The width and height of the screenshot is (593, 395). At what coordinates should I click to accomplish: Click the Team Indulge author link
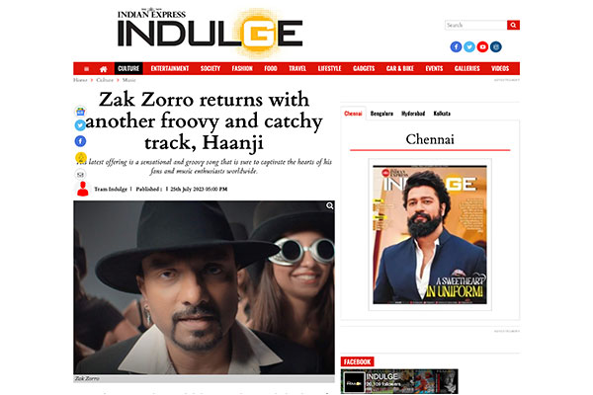111,189
